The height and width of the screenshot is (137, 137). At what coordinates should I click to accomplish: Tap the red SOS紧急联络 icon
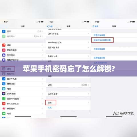coord(4,104)
